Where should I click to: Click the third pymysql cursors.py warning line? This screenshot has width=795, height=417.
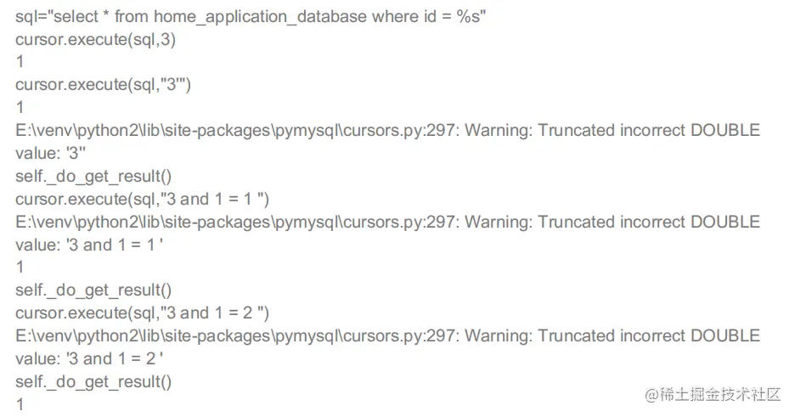pyautogui.click(x=387, y=335)
